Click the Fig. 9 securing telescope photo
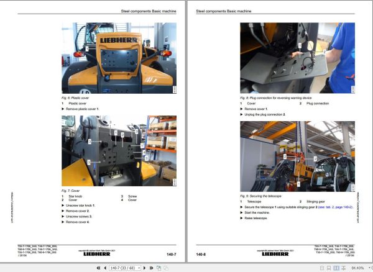 pyautogui.click(x=297, y=156)
